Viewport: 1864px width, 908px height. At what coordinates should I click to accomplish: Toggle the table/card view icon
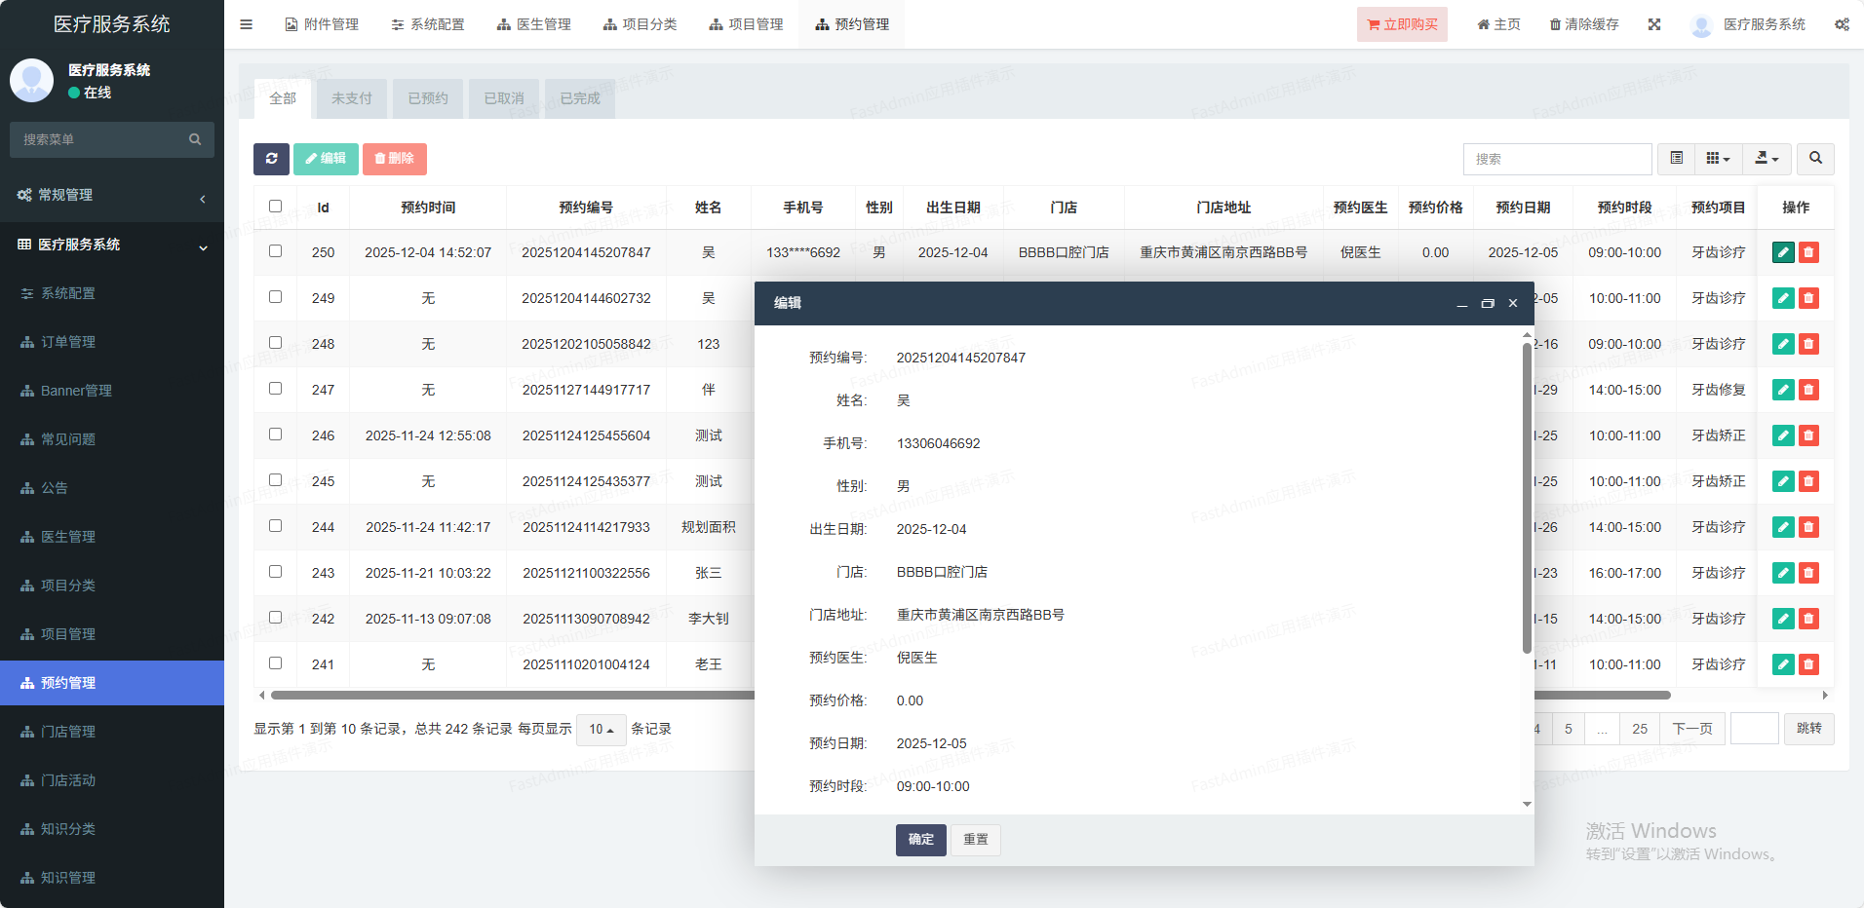(x=1676, y=159)
